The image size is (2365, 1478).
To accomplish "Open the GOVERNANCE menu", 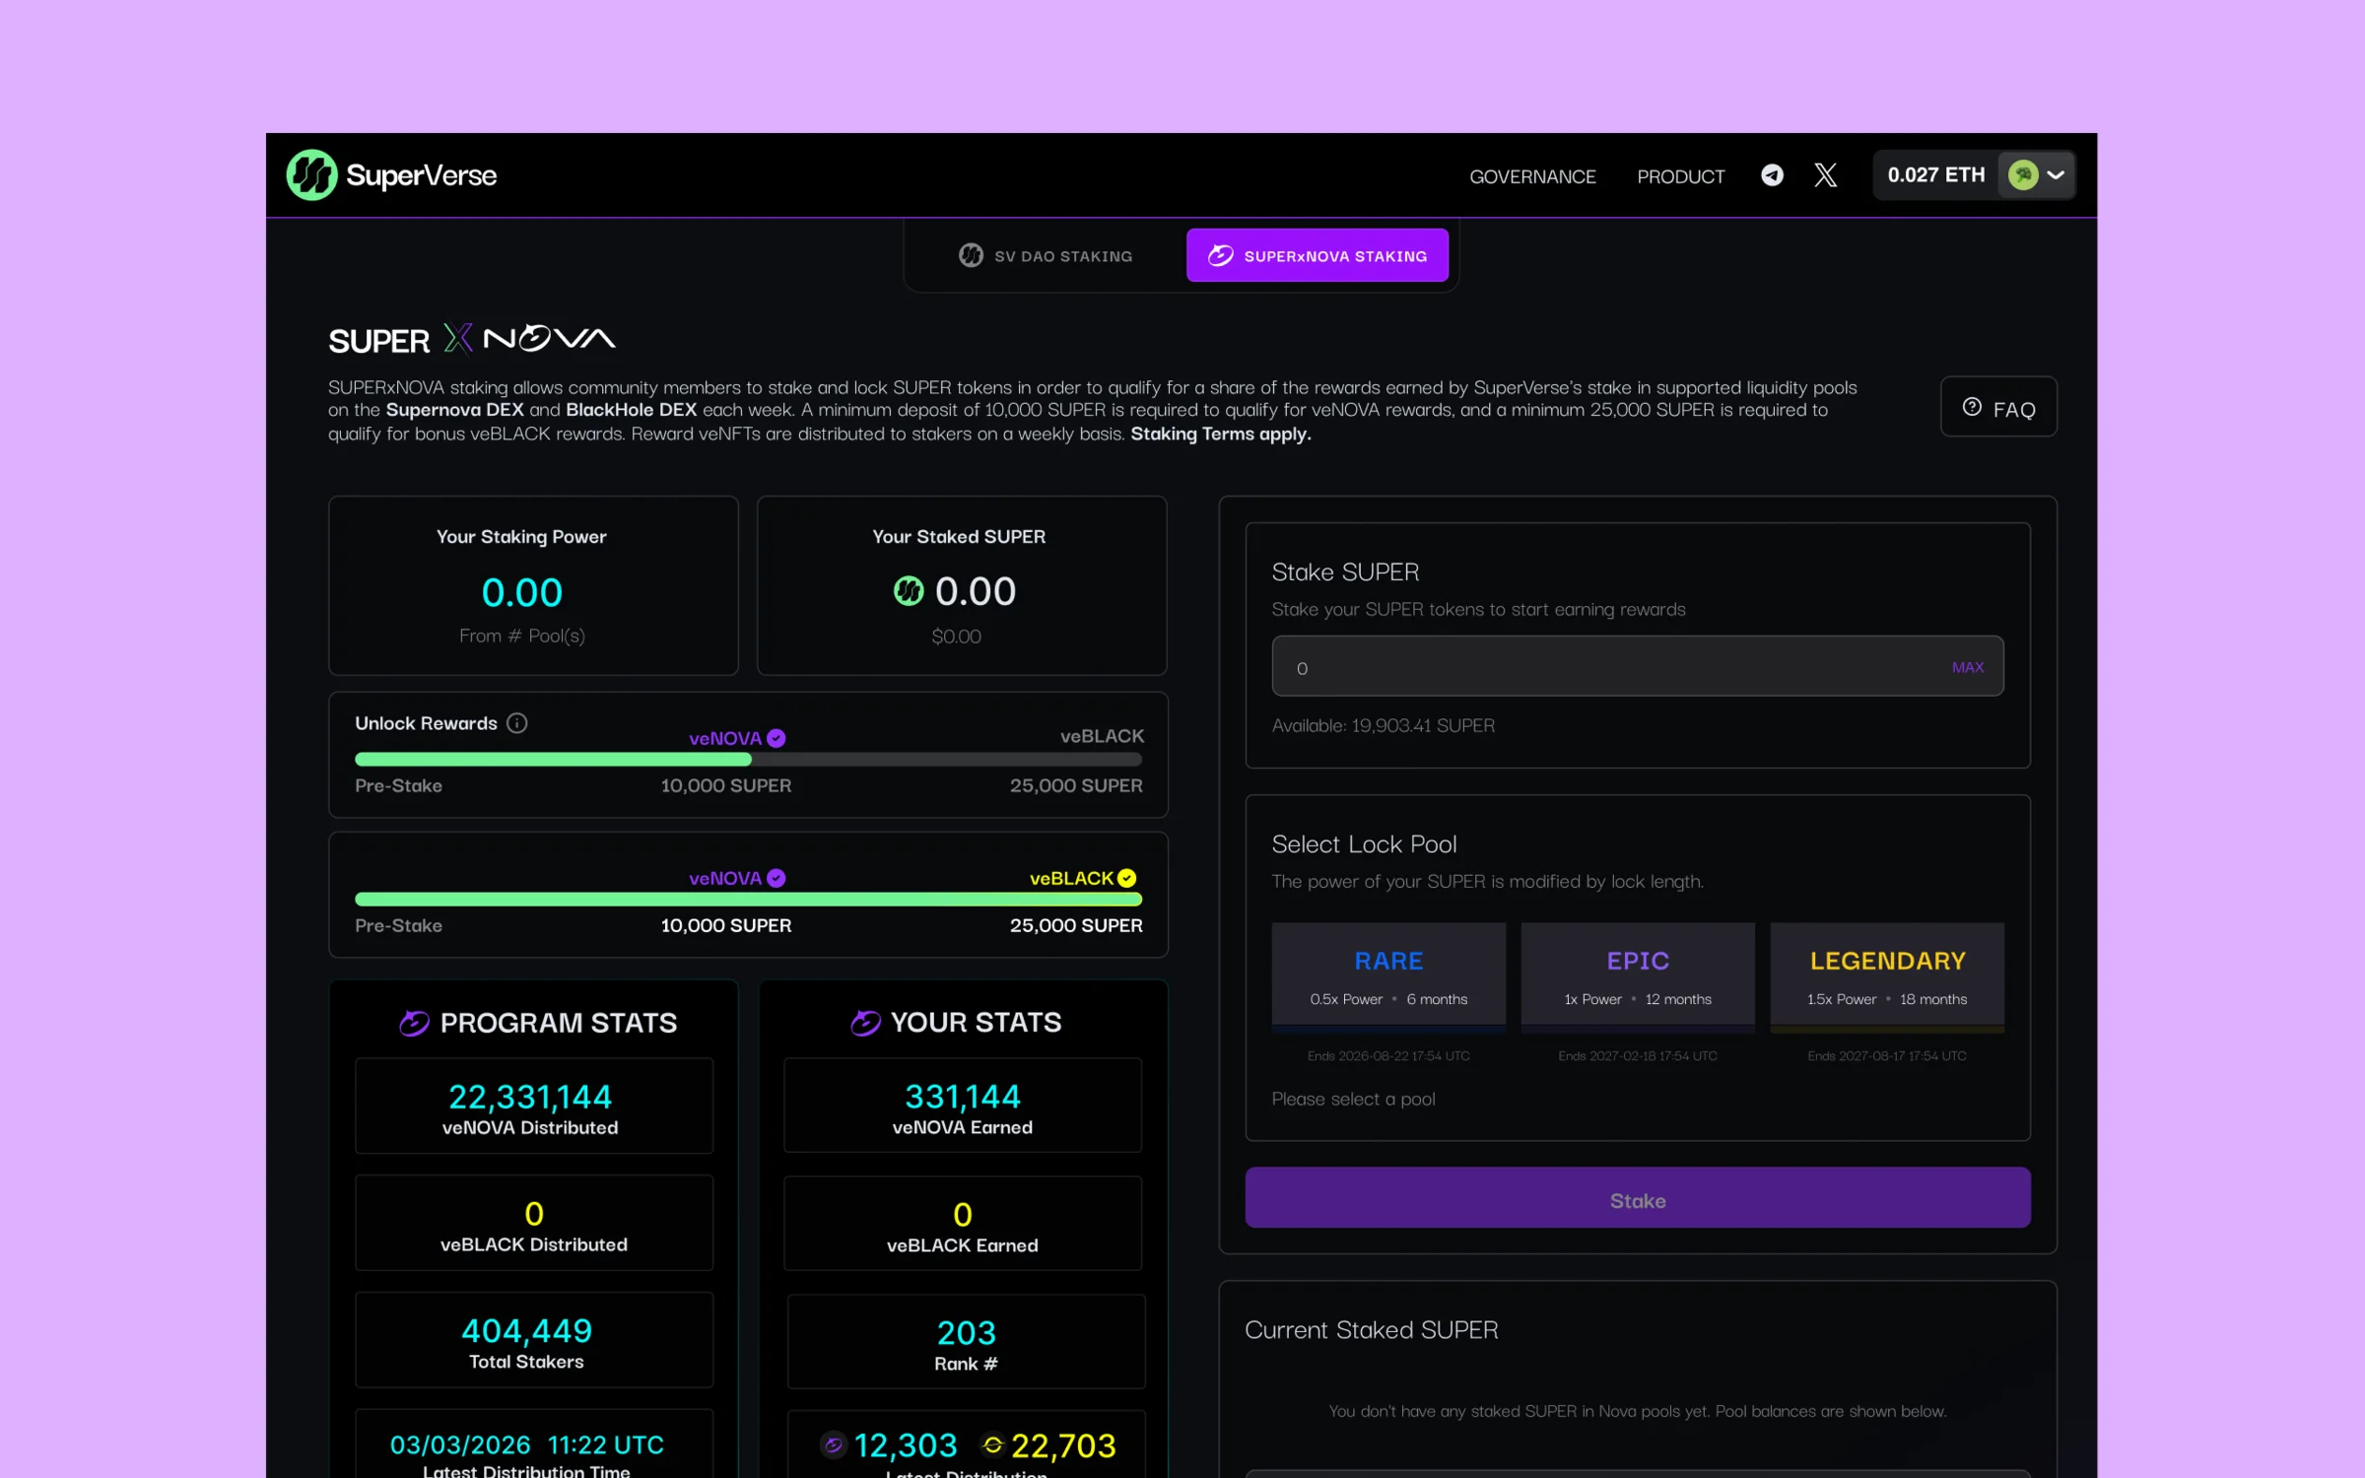I will click(1532, 176).
